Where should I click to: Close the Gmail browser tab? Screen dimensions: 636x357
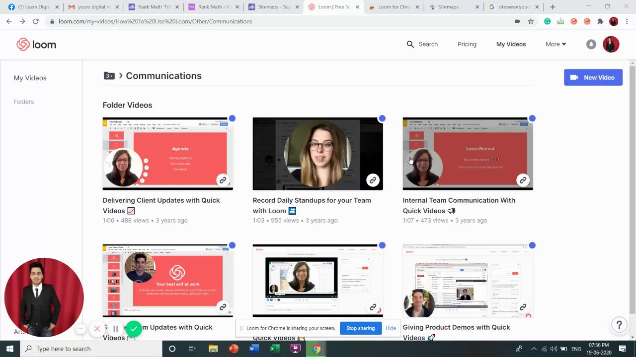tap(117, 7)
